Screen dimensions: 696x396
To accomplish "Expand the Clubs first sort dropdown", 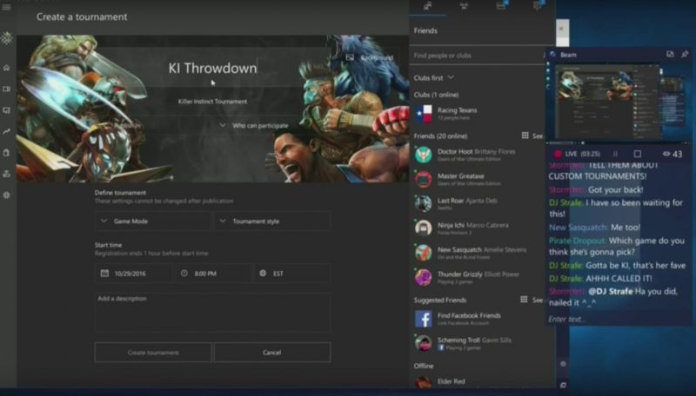I will point(433,77).
